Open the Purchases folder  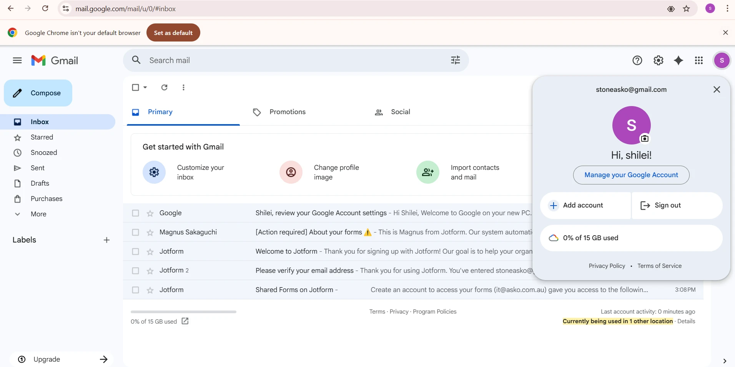58,199
